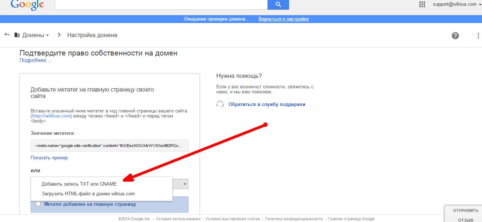This screenshot has width=482, height=222.
Task: Click the back arrow icon
Action: [x=7, y=35]
